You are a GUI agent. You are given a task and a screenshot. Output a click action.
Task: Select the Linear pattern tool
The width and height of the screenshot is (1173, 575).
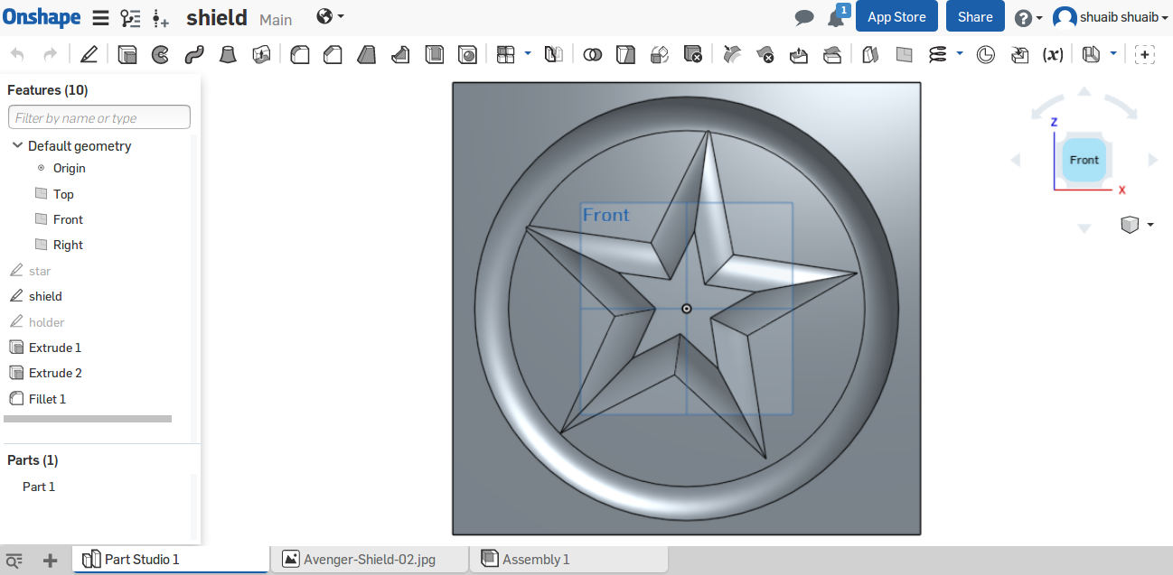506,55
